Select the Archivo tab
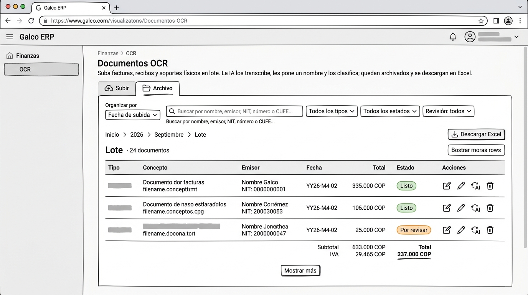The height and width of the screenshot is (295, 528). pos(158,88)
